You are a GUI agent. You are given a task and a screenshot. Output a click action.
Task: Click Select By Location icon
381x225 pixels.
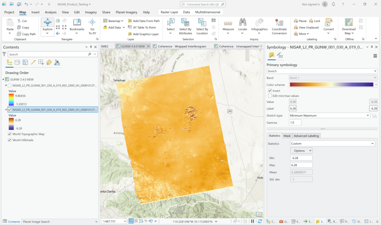[202, 22]
